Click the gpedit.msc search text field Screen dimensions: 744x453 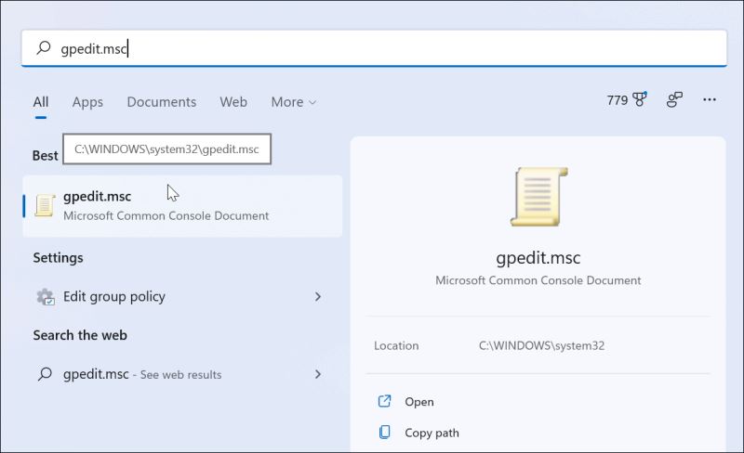(374, 48)
